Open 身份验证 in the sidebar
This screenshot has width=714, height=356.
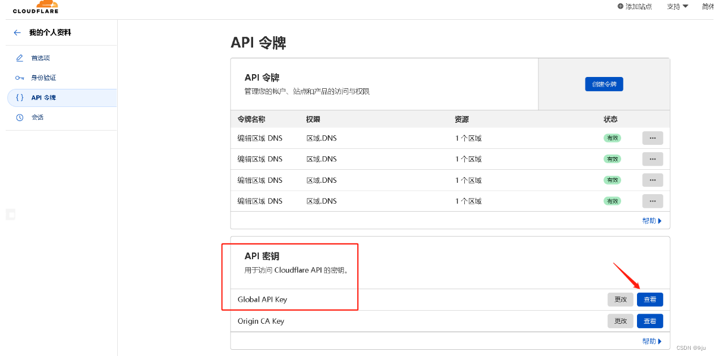[44, 78]
